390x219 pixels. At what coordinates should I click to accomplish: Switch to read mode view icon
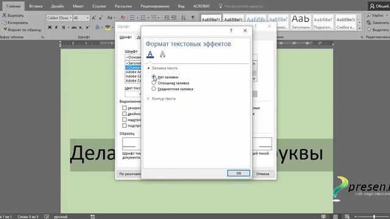pos(324,217)
